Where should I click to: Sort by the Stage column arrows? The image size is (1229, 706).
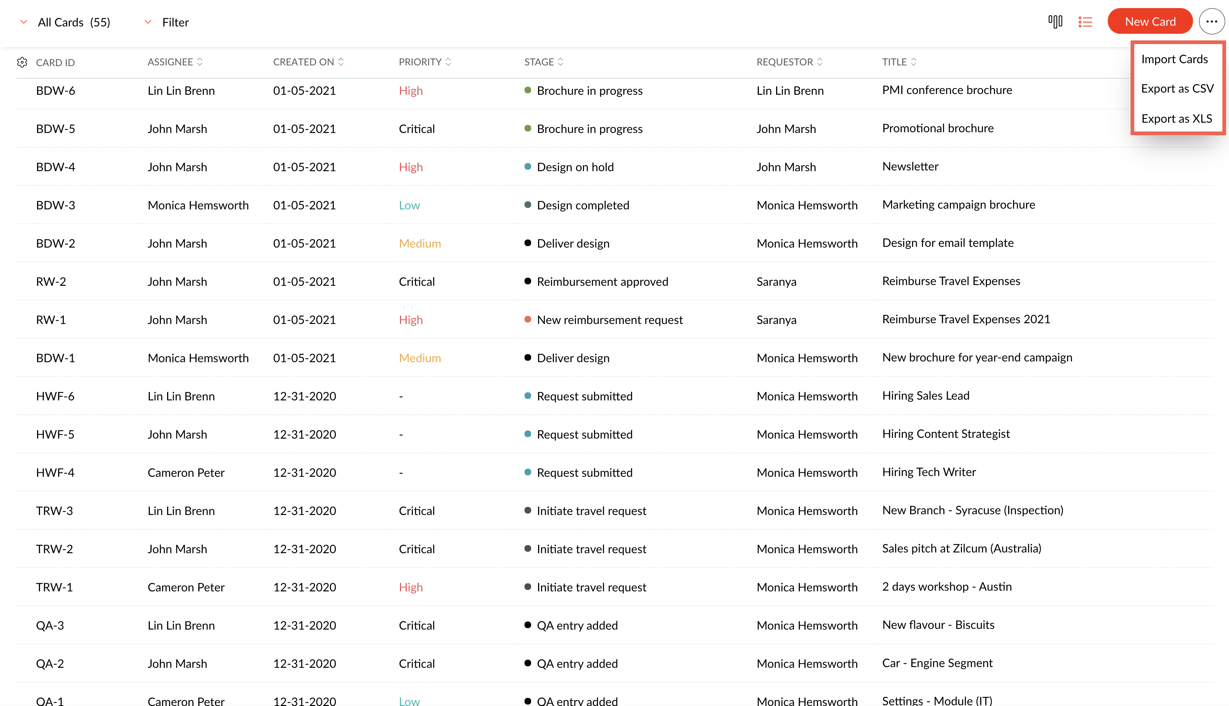(x=561, y=62)
